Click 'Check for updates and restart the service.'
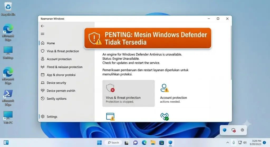Image resolution: width=270 pixels, height=147 pixels. [131, 63]
